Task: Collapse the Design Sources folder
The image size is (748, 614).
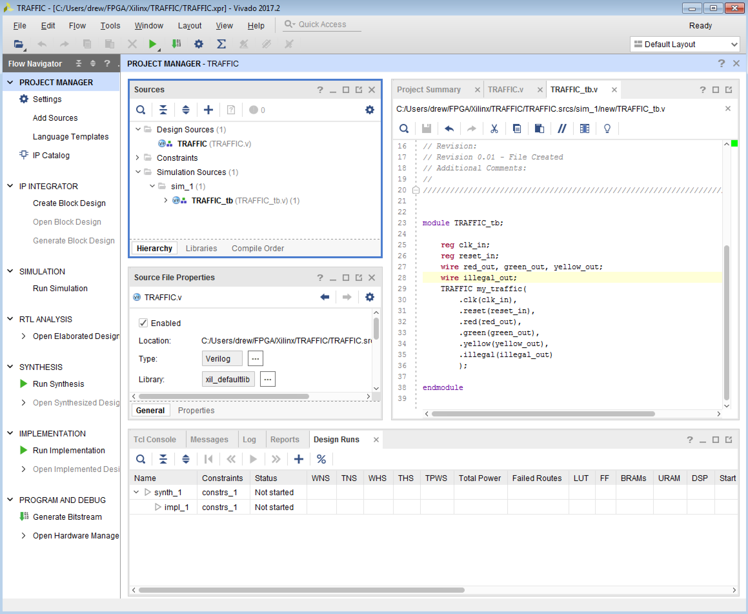Action: click(138, 129)
